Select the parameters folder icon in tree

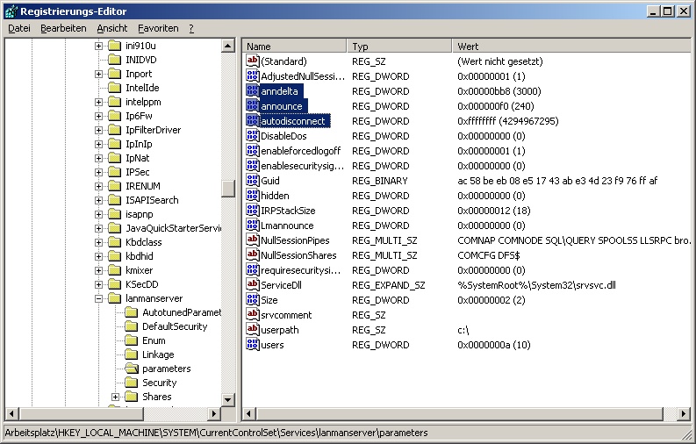point(130,369)
